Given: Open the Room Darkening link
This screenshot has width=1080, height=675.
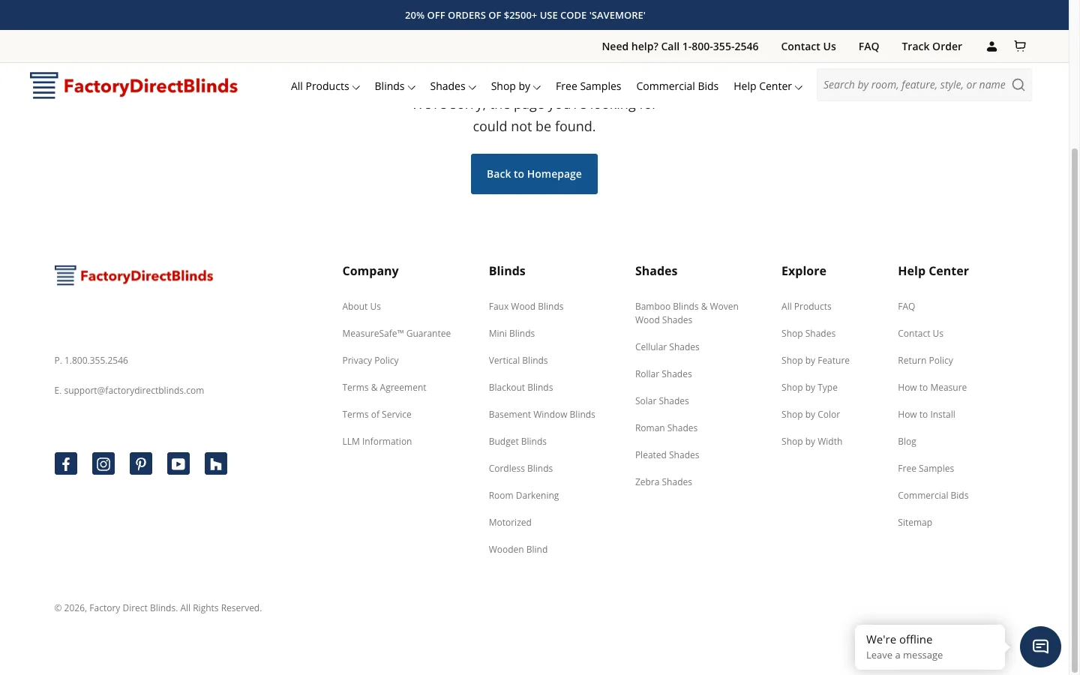Looking at the screenshot, I should (x=523, y=496).
